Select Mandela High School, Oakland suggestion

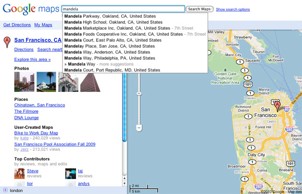(x=135, y=22)
